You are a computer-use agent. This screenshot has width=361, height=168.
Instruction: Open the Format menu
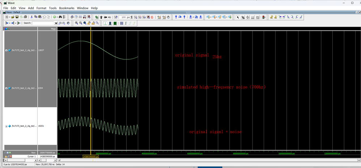(41, 8)
